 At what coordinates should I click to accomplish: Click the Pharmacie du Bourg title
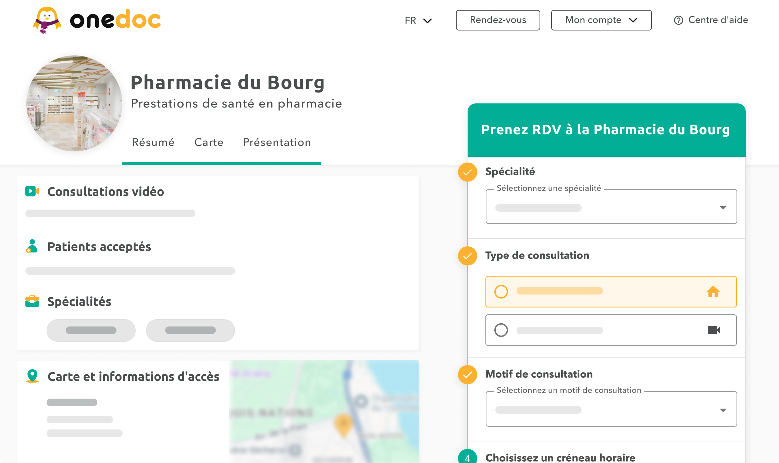(228, 83)
